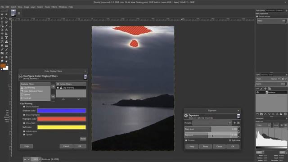Image resolution: width=288 pixels, height=162 pixels.
Task: Hide the layer with eye icon
Action: pos(257,92)
